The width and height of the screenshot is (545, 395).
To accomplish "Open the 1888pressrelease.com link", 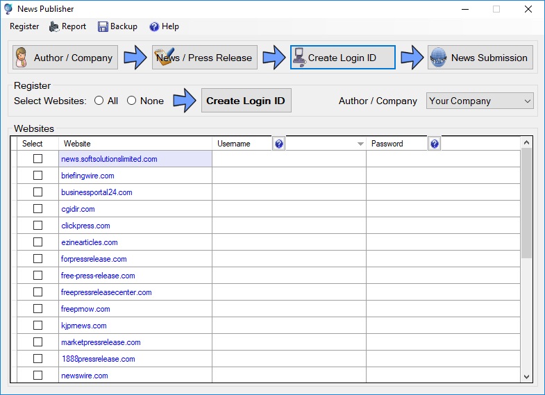I will coord(99,359).
